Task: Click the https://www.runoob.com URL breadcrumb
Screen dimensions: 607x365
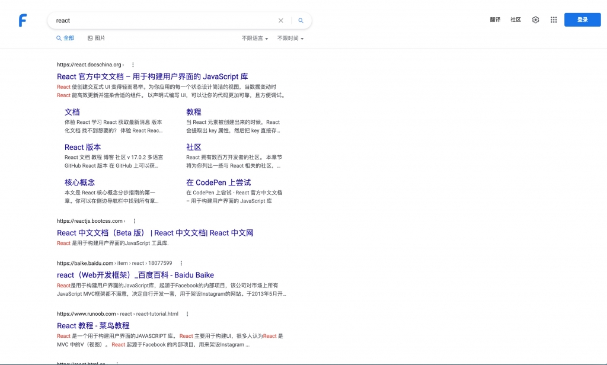Action: click(118, 314)
